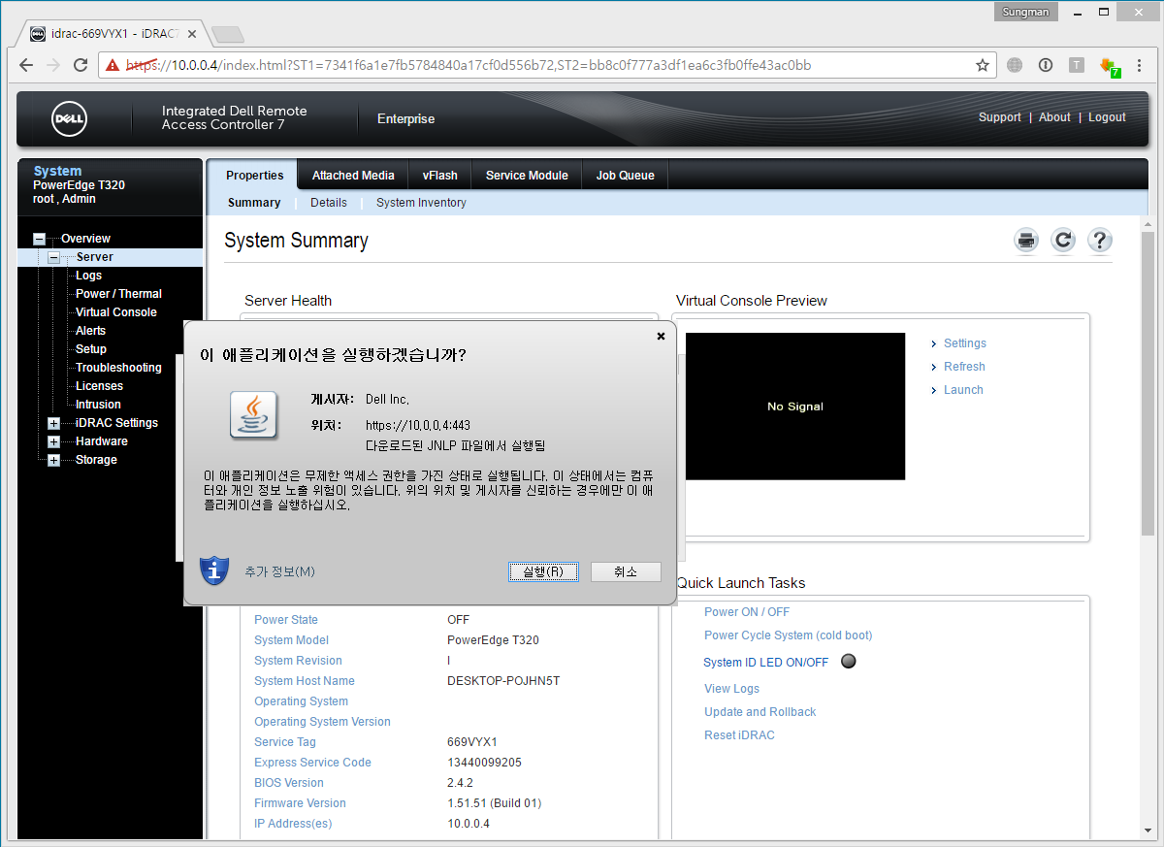This screenshot has width=1164, height=847.
Task: Select Alerts in the sidebar
Action: point(91,331)
